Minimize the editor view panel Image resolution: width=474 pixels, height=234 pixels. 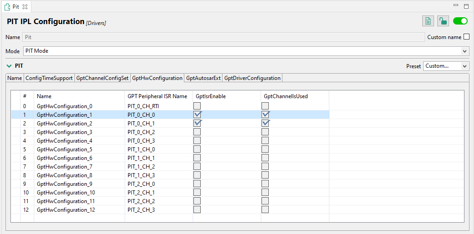pyautogui.click(x=456, y=5)
